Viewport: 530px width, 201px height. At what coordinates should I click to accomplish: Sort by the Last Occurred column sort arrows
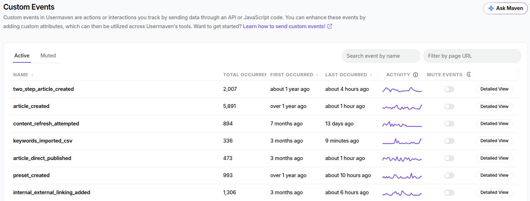(x=371, y=75)
